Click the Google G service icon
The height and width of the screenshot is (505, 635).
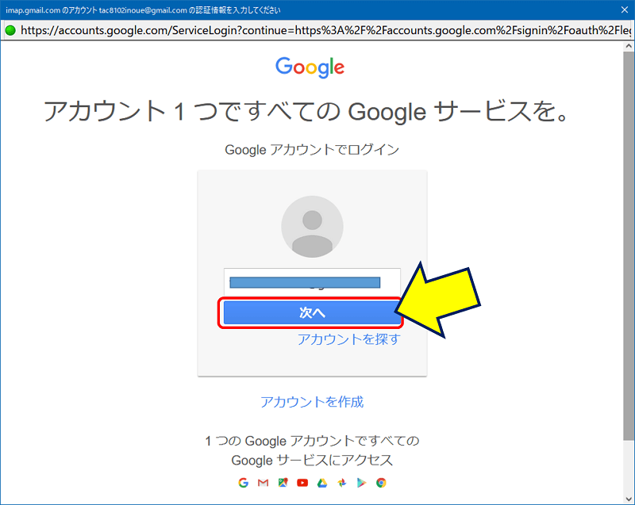point(244,482)
